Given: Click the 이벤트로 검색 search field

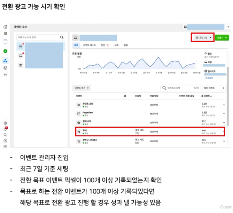Looking at the screenshot, I should click(x=181, y=88).
